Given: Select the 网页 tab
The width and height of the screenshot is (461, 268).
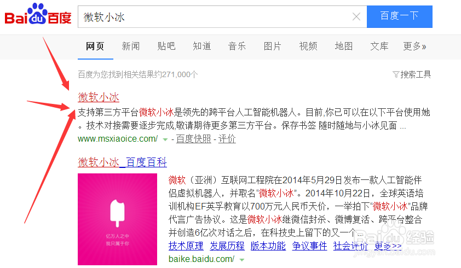Looking at the screenshot, I should 95,46.
